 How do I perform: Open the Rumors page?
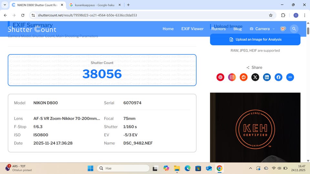219,29
